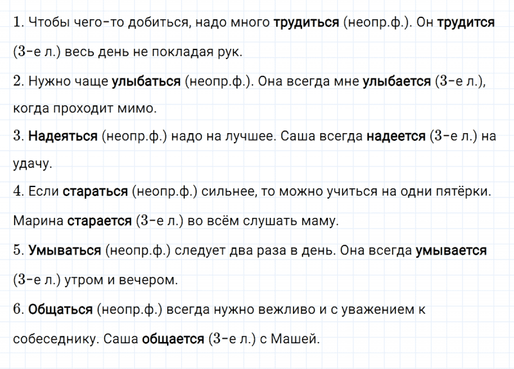Click the bold word "умывается"
The image size is (514, 369).
coord(451,251)
